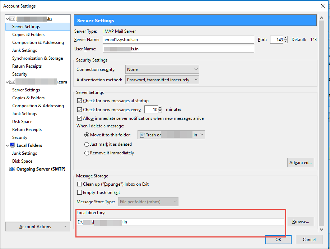Toggle Check for new messages at startup
The height and width of the screenshot is (249, 330).
[79, 101]
